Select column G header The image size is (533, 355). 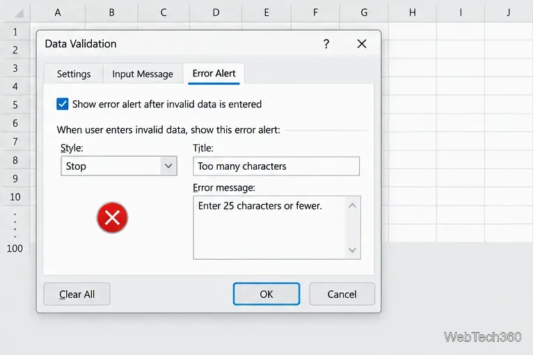(x=364, y=13)
